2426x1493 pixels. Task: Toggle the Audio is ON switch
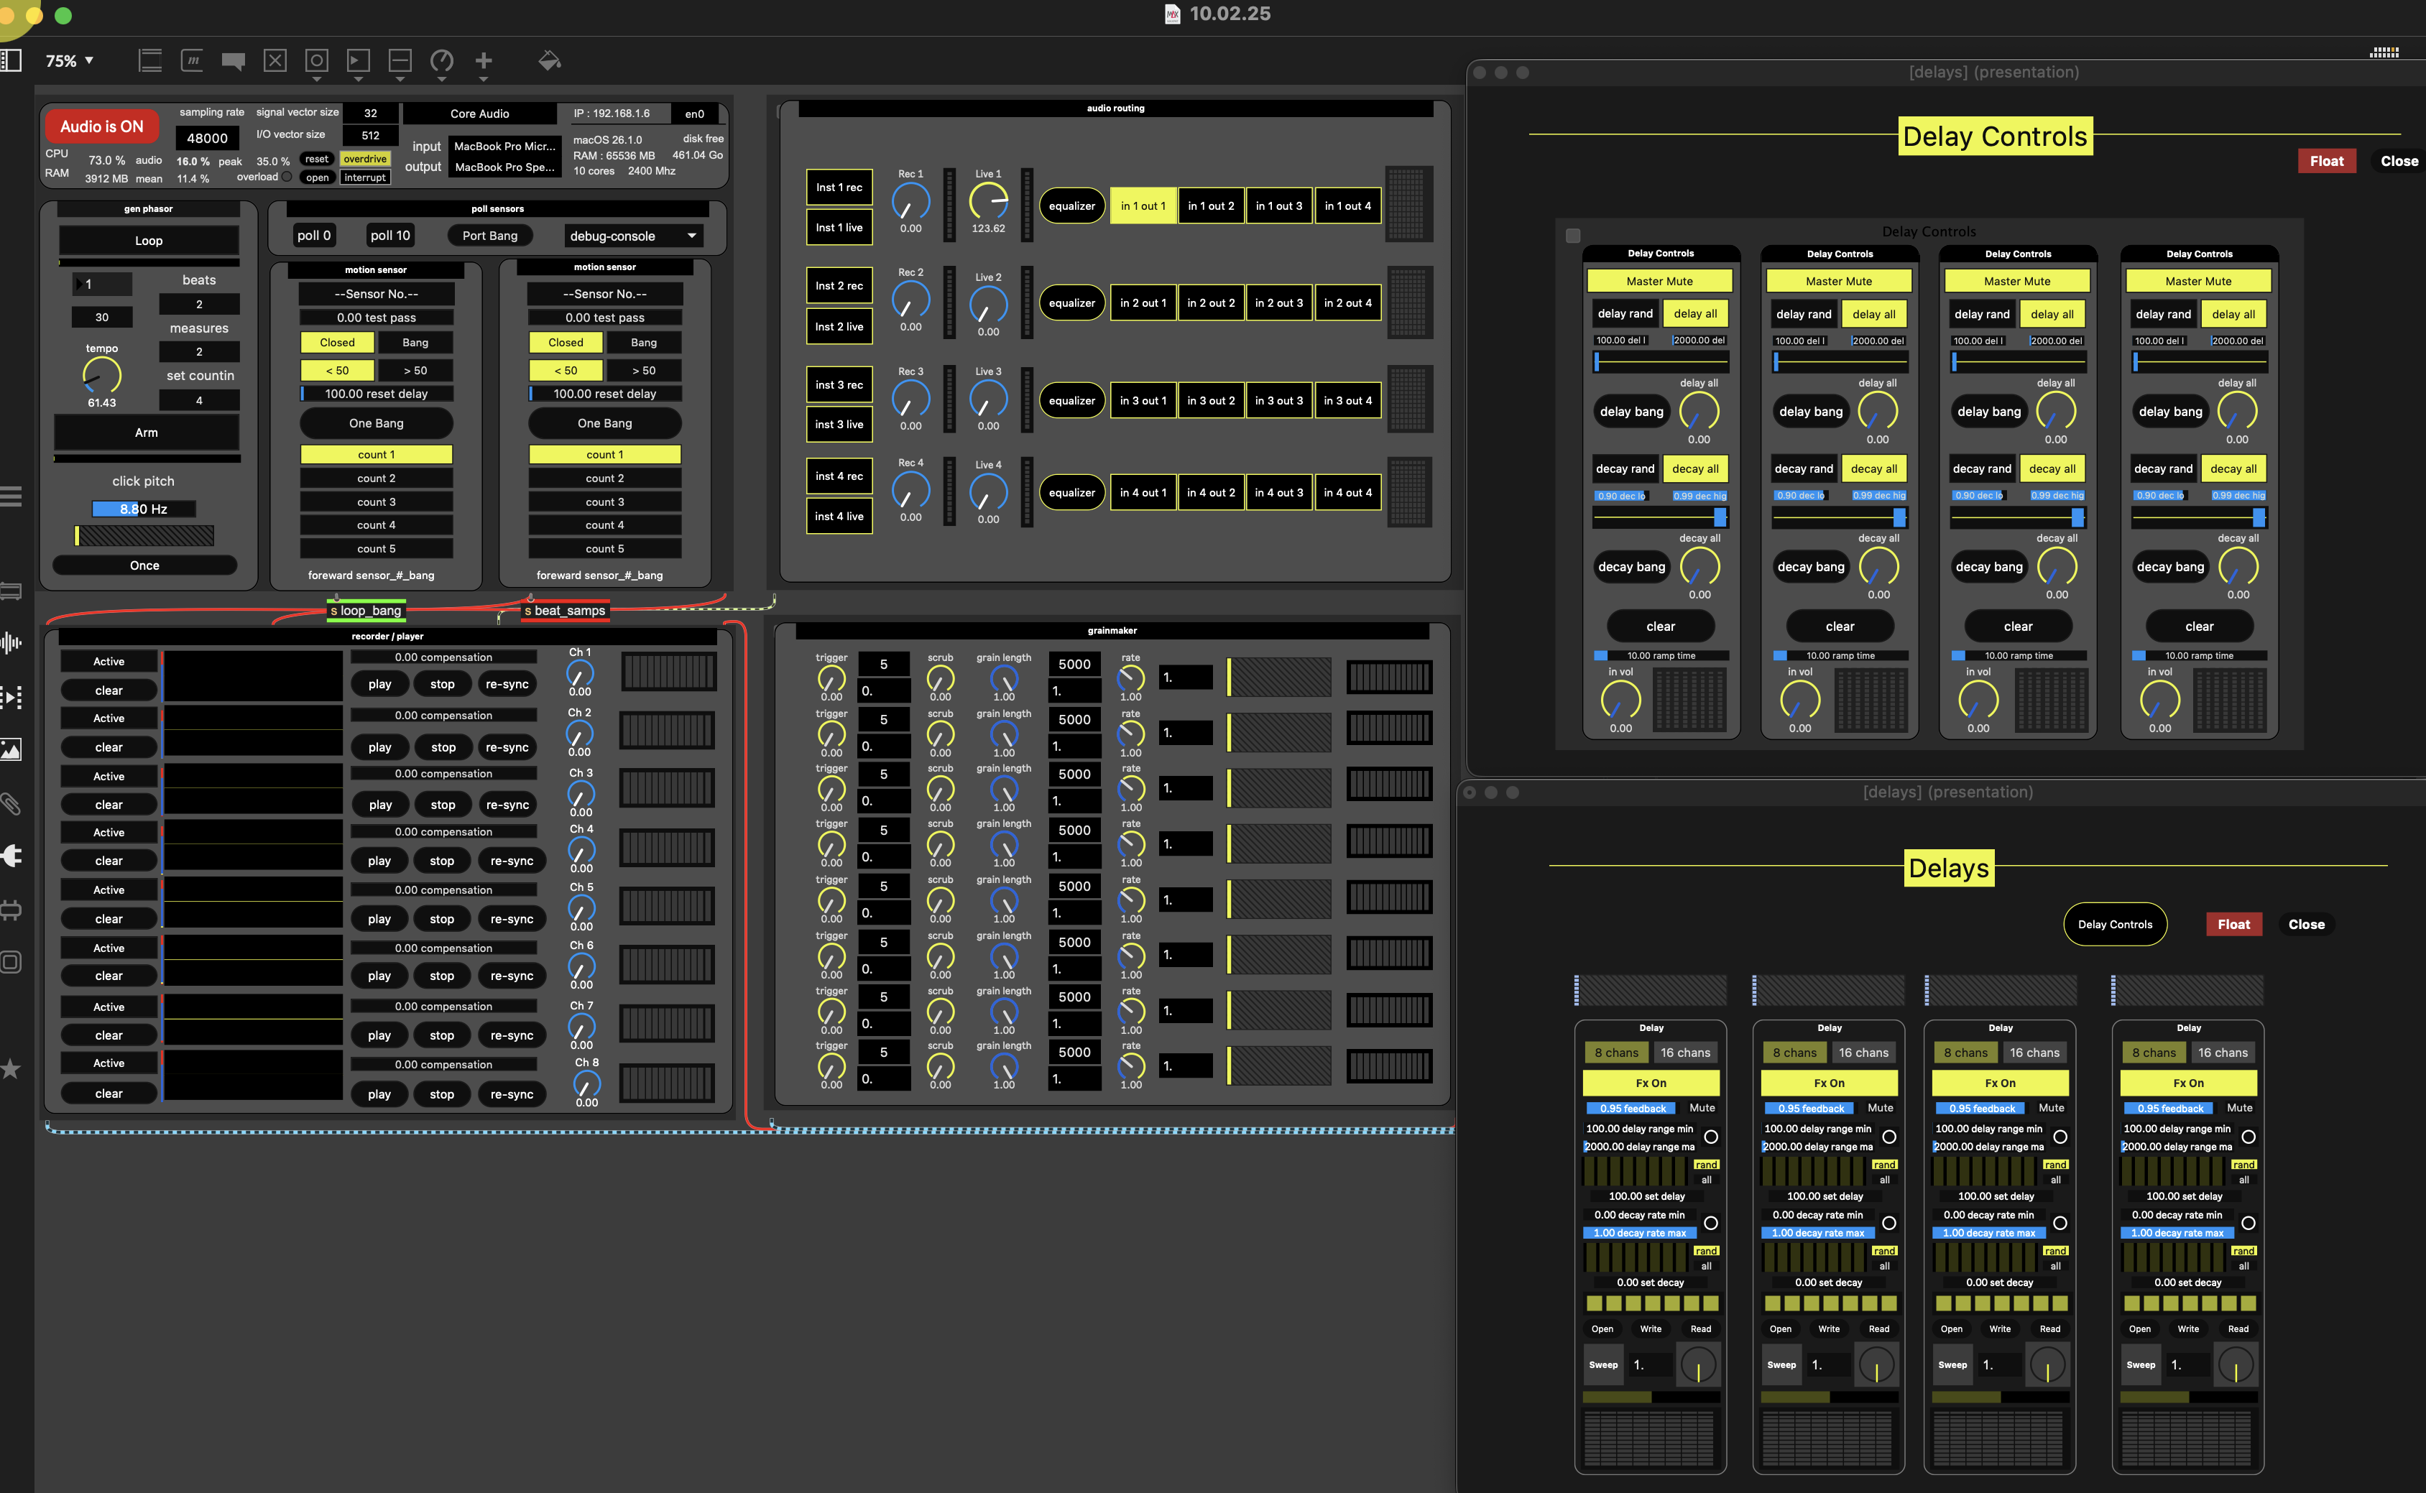pos(101,126)
